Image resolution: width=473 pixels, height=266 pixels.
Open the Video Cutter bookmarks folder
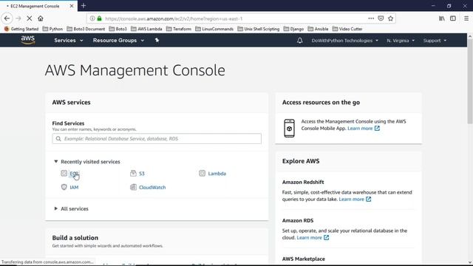tap(347, 29)
